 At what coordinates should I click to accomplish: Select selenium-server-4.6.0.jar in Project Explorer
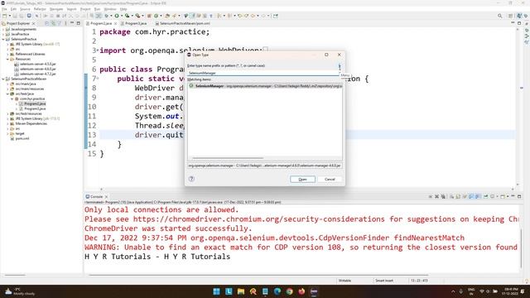tap(37, 69)
